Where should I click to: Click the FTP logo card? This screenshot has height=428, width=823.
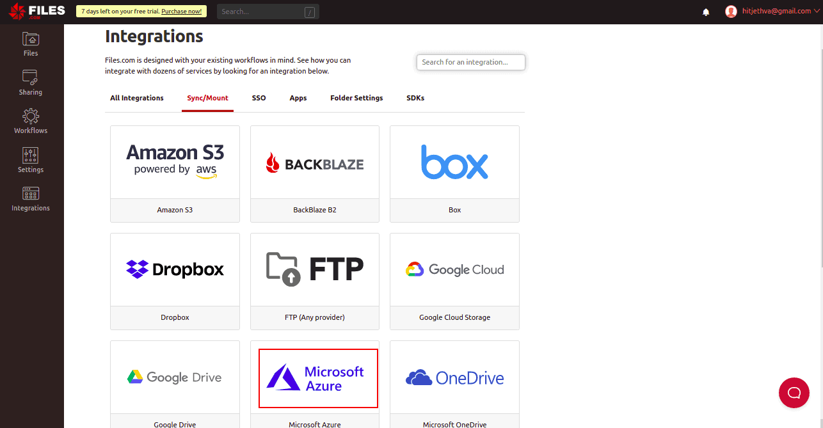click(315, 269)
